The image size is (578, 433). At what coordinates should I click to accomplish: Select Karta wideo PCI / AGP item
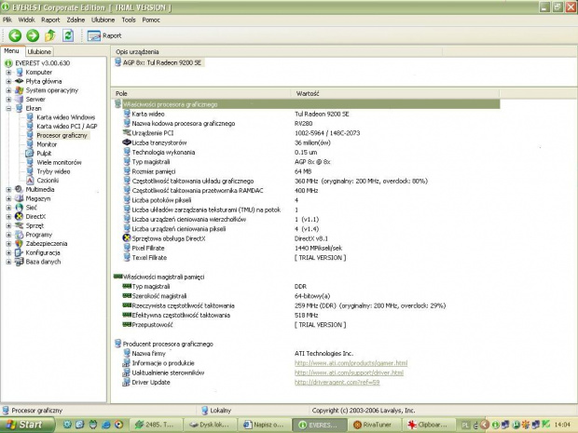(x=67, y=127)
